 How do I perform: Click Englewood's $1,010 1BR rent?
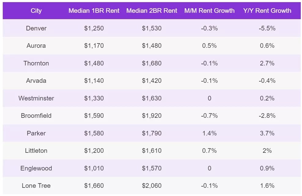coord(94,168)
